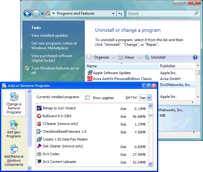Click scroll-down arrow of Vista program list
203x172 pixels.
click(198, 97)
